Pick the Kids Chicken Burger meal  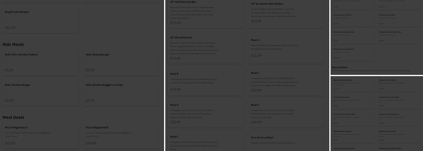click(40, 92)
